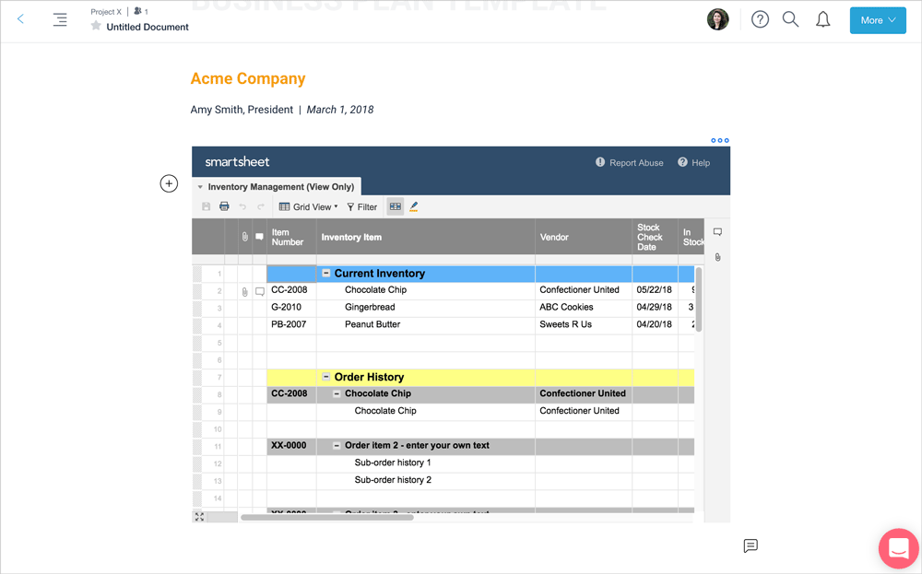Click the March 1, 2018 date text
The width and height of the screenshot is (922, 574).
tap(340, 110)
